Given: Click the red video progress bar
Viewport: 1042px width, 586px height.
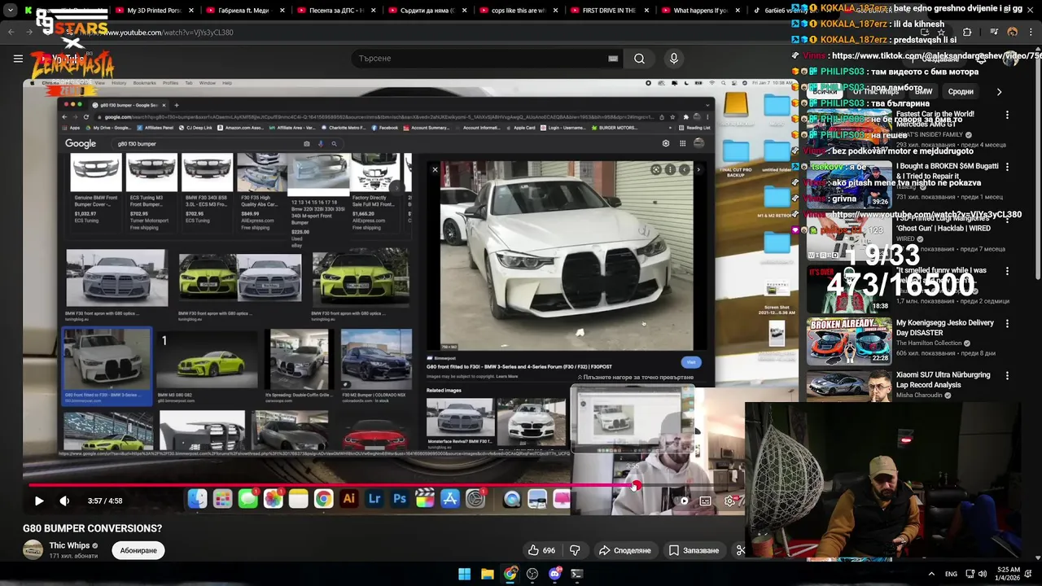Looking at the screenshot, I should pos(332,486).
